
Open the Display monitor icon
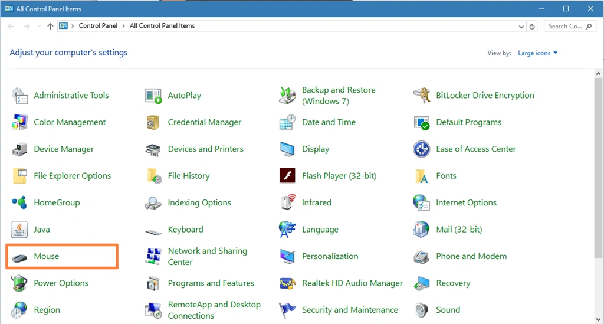(287, 149)
